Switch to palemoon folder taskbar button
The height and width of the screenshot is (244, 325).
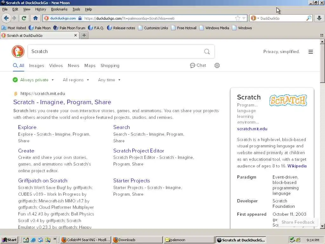[x=189, y=240]
